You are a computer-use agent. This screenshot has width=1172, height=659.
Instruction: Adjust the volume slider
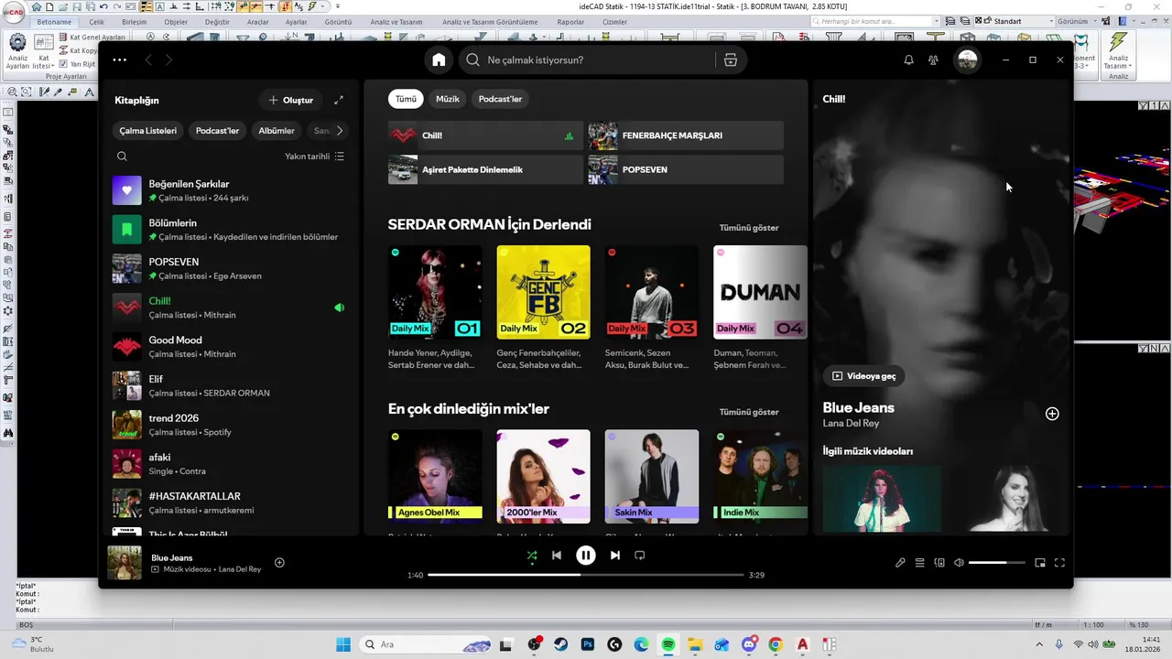[x=996, y=563]
